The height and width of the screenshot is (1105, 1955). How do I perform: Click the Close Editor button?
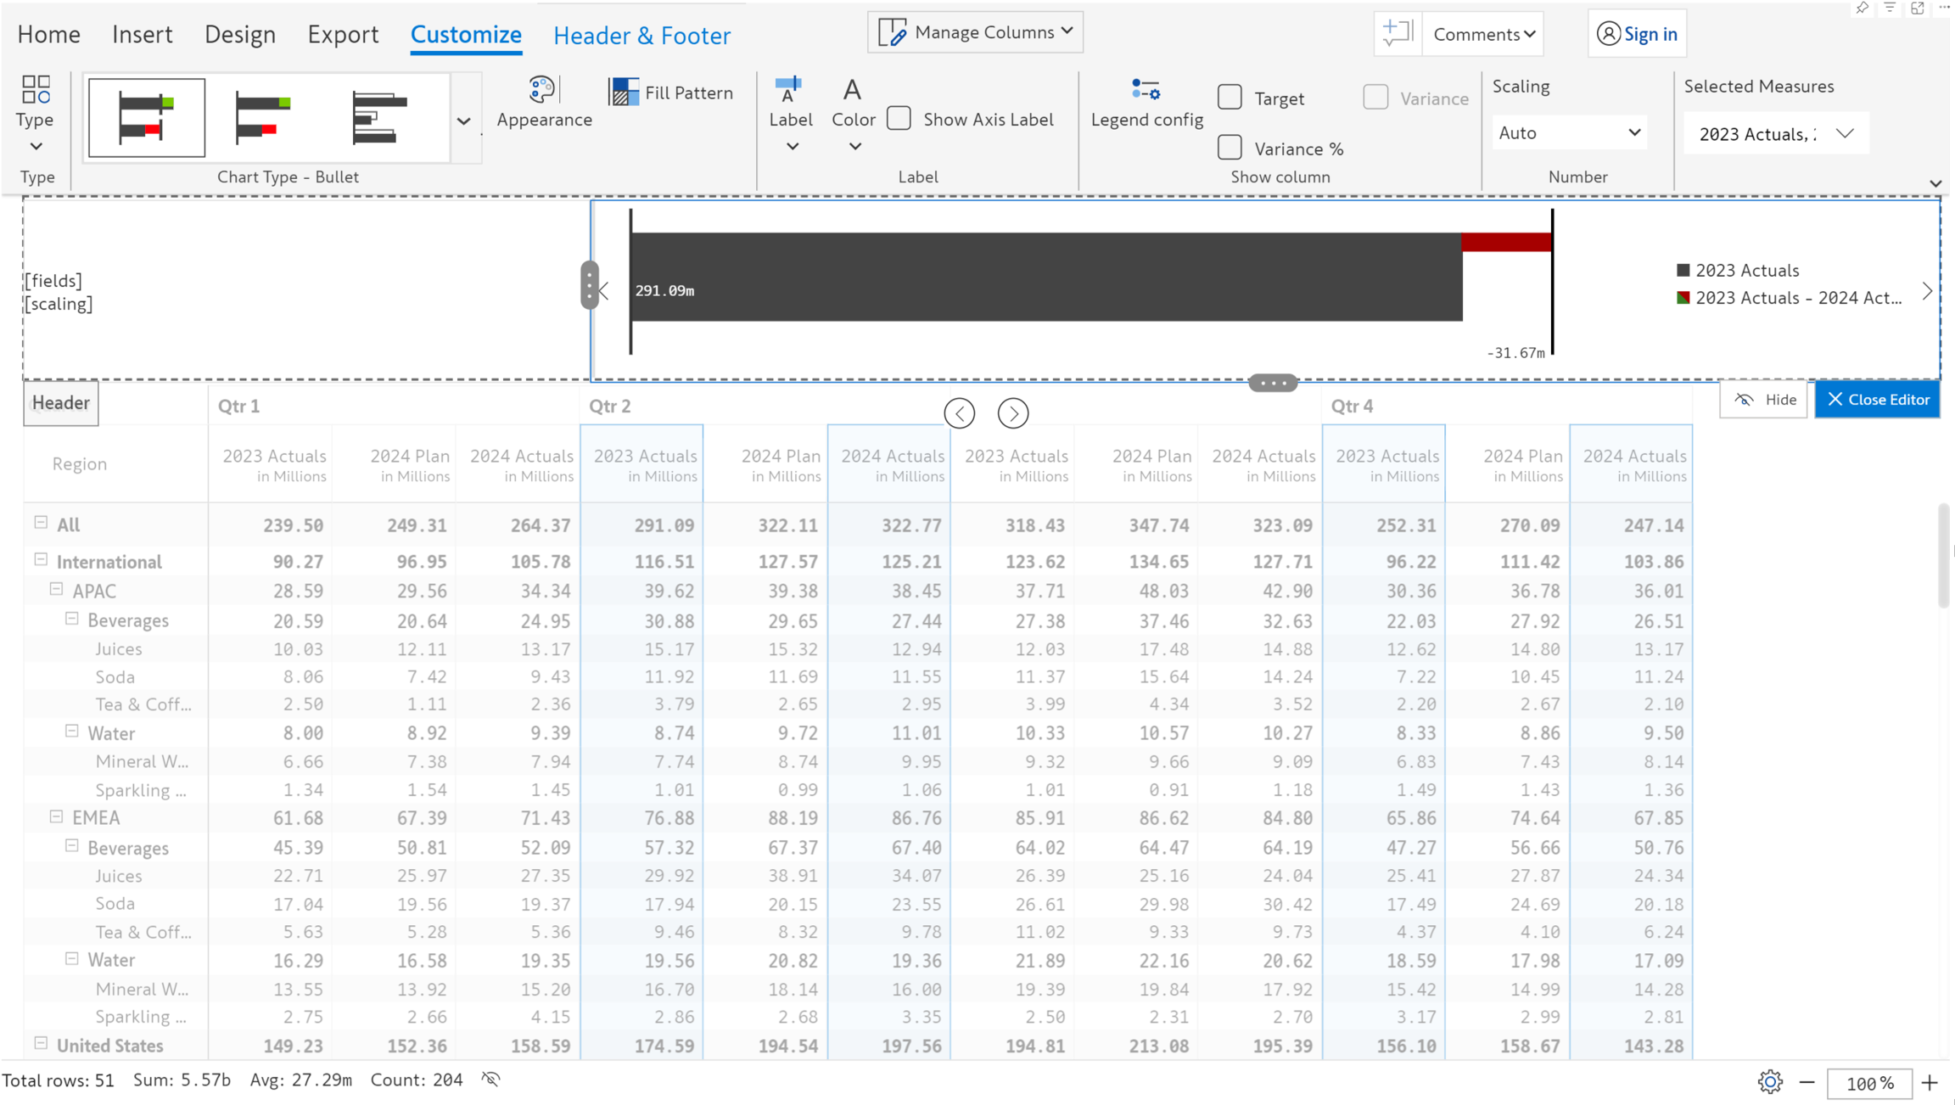[1877, 400]
